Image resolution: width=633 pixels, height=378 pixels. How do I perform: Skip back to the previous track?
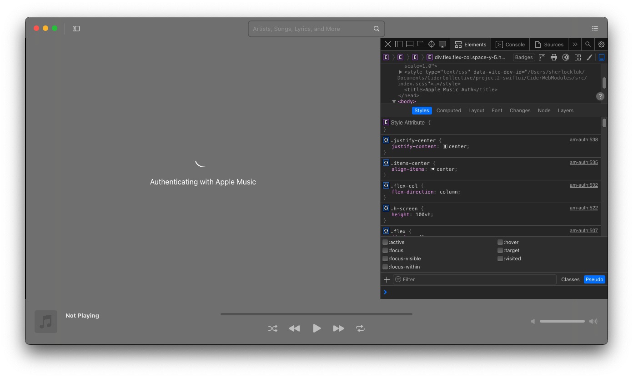tap(294, 328)
